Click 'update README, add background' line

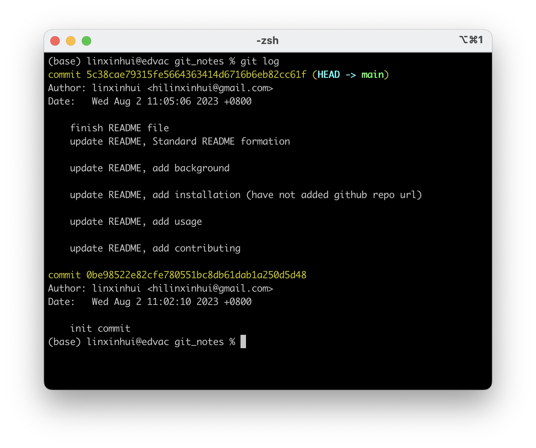click(x=150, y=168)
